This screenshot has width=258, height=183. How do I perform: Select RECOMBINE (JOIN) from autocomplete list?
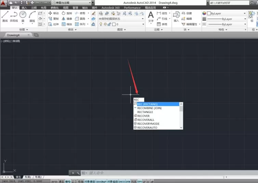(x=156, y=108)
